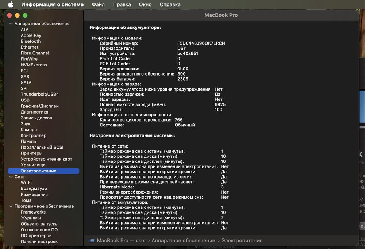Click serial number F5D0443J96QK7LRCN
This screenshot has height=249, width=365.
click(201, 43)
